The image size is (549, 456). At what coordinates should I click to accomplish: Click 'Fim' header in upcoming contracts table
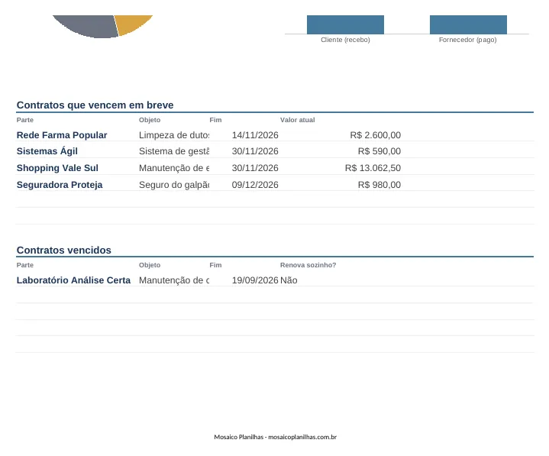[215, 120]
